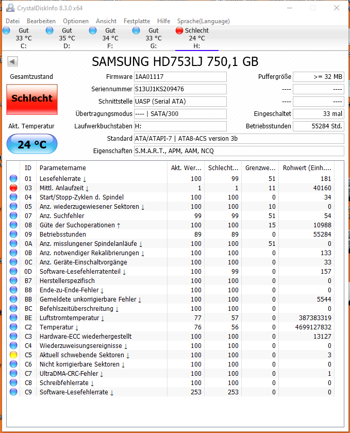Click status icon for UltraDMA-CRC-Fehler
The width and height of the screenshot is (350, 433).
pyautogui.click(x=13, y=373)
